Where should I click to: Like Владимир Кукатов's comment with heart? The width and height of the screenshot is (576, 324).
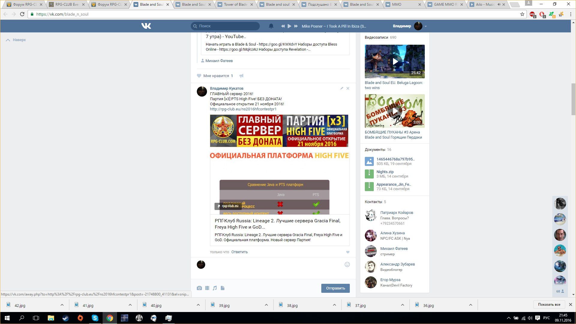(x=348, y=252)
